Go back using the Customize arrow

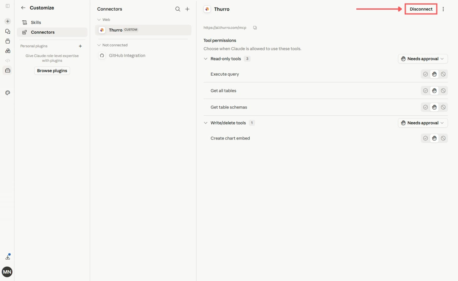(23, 8)
